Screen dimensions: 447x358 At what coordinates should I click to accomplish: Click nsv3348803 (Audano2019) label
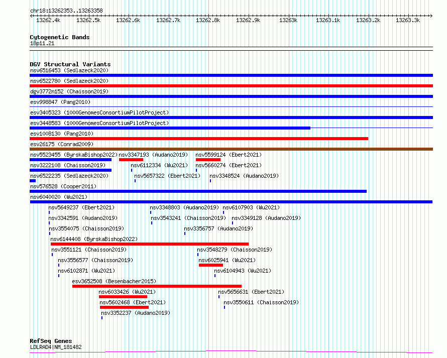tap(184, 207)
